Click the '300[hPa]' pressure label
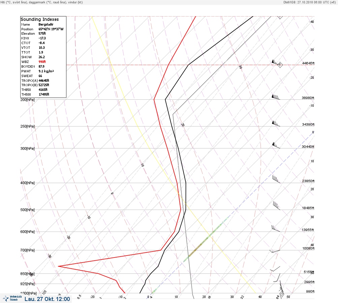This screenshot has height=303, width=338. (27, 148)
